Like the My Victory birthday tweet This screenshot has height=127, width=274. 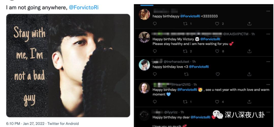point(217,51)
